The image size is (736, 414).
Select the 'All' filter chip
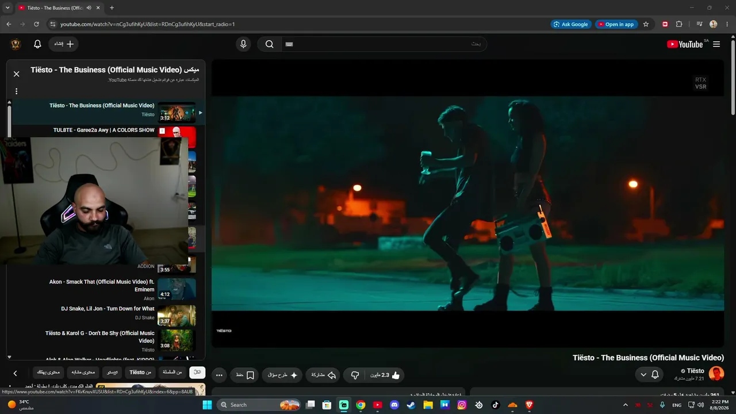click(x=197, y=373)
